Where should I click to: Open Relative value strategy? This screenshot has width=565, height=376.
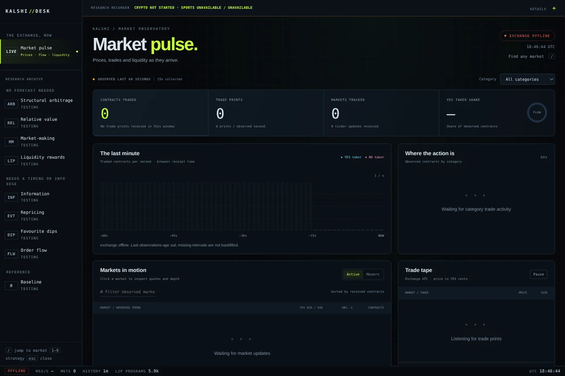coord(41,123)
